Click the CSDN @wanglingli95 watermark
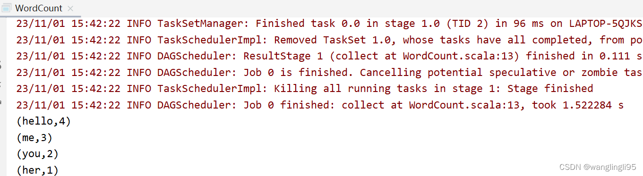Viewport: 643px width, 176px height. 598,167
